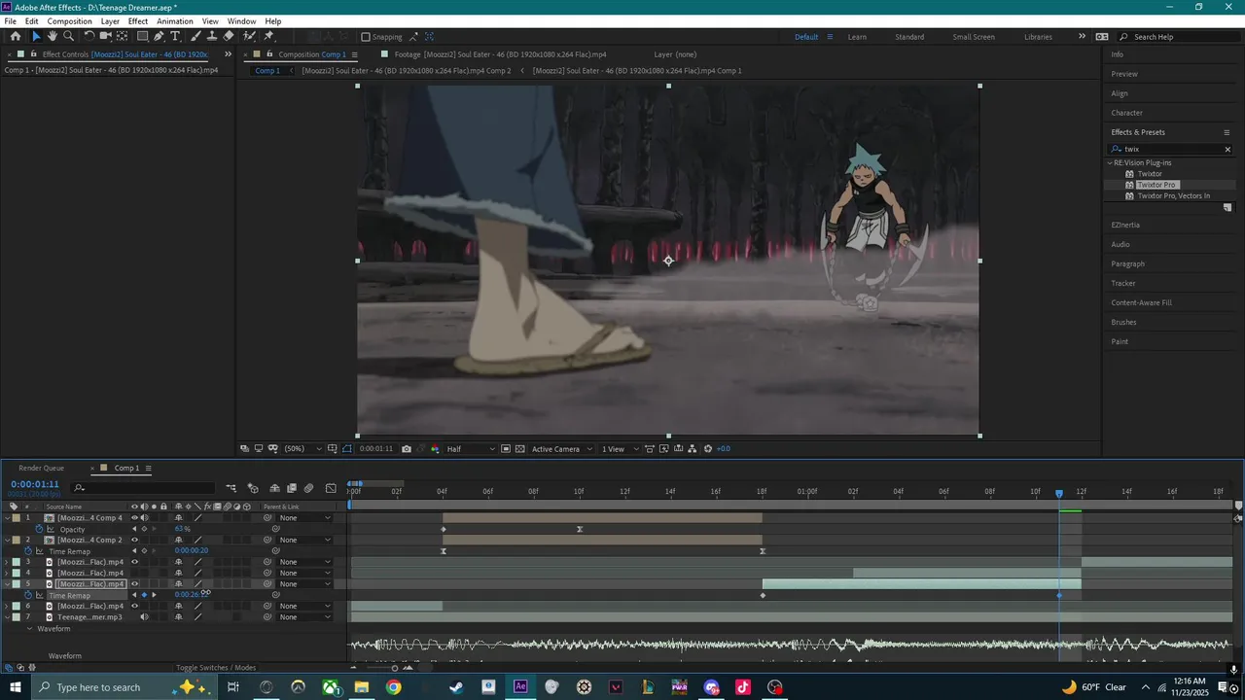Open the Graph Editor icon in timeline
Screen dimensions: 1245x700
click(x=331, y=488)
